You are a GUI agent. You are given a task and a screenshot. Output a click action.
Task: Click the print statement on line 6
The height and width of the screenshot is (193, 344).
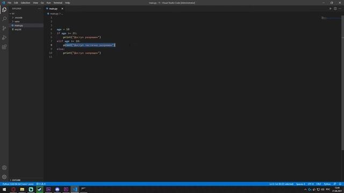click(x=82, y=37)
